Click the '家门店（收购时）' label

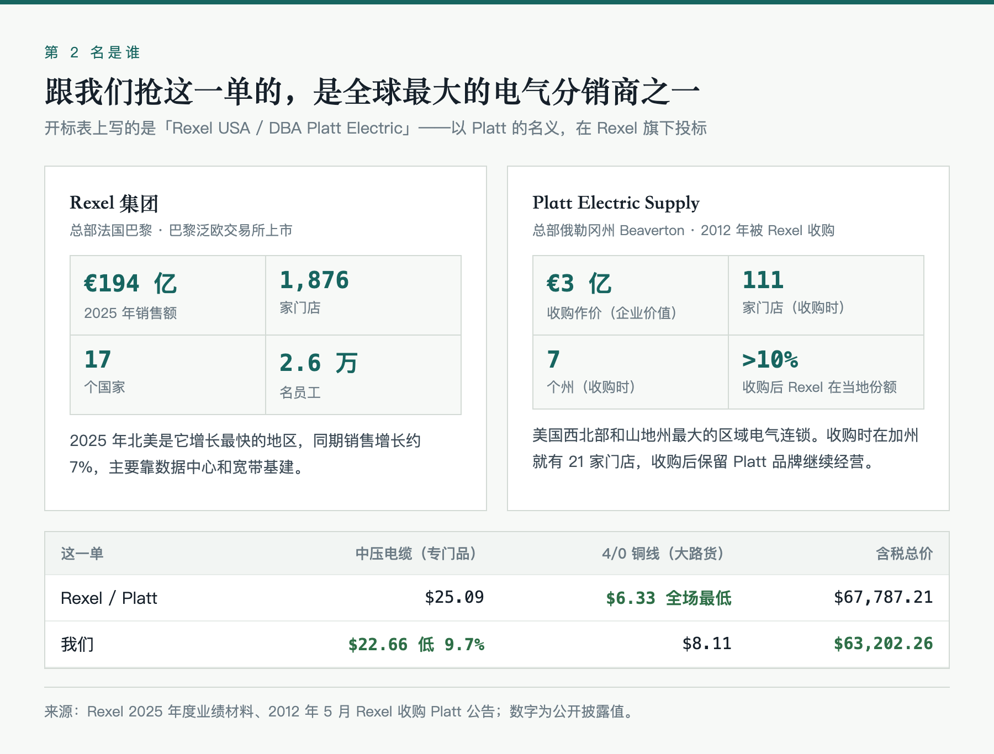[794, 307]
